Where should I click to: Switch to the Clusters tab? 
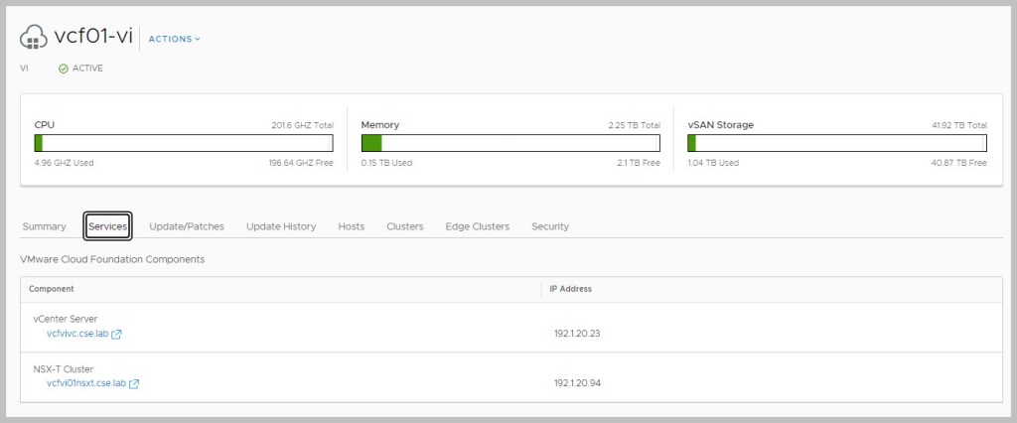pos(405,226)
